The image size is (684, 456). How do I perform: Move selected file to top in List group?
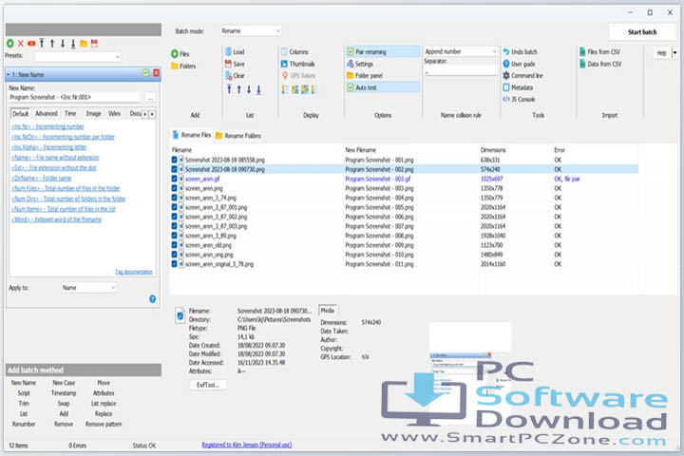click(229, 89)
